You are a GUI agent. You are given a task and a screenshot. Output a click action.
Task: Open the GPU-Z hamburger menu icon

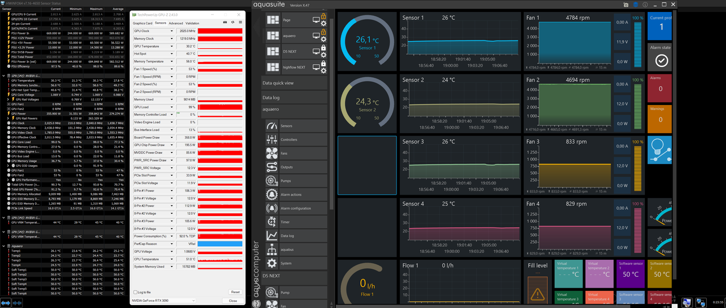click(x=240, y=22)
